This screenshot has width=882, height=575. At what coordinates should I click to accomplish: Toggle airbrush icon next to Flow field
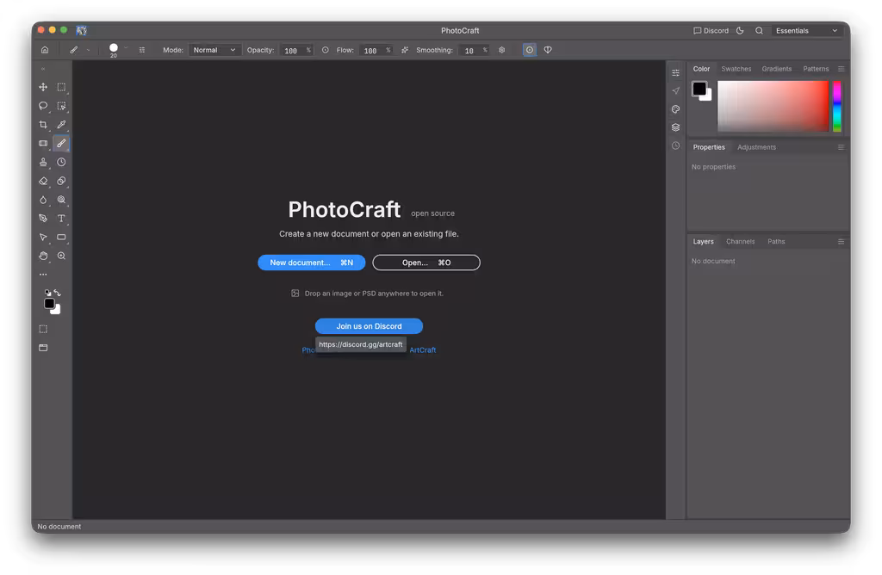405,50
